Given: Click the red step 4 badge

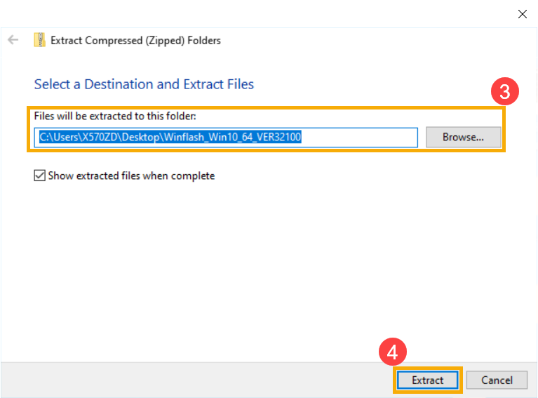Looking at the screenshot, I should pyautogui.click(x=393, y=352).
